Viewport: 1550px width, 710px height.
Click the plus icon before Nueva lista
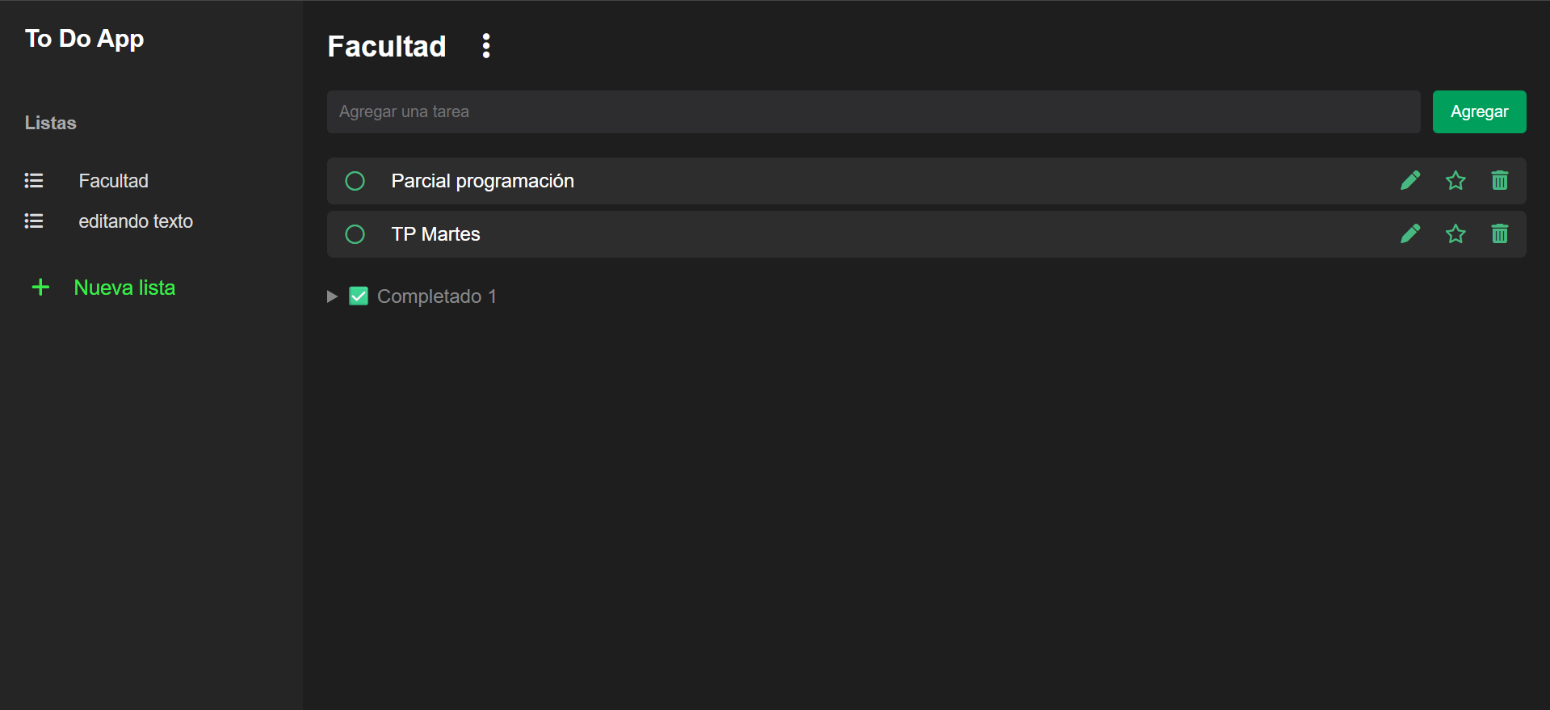click(40, 287)
